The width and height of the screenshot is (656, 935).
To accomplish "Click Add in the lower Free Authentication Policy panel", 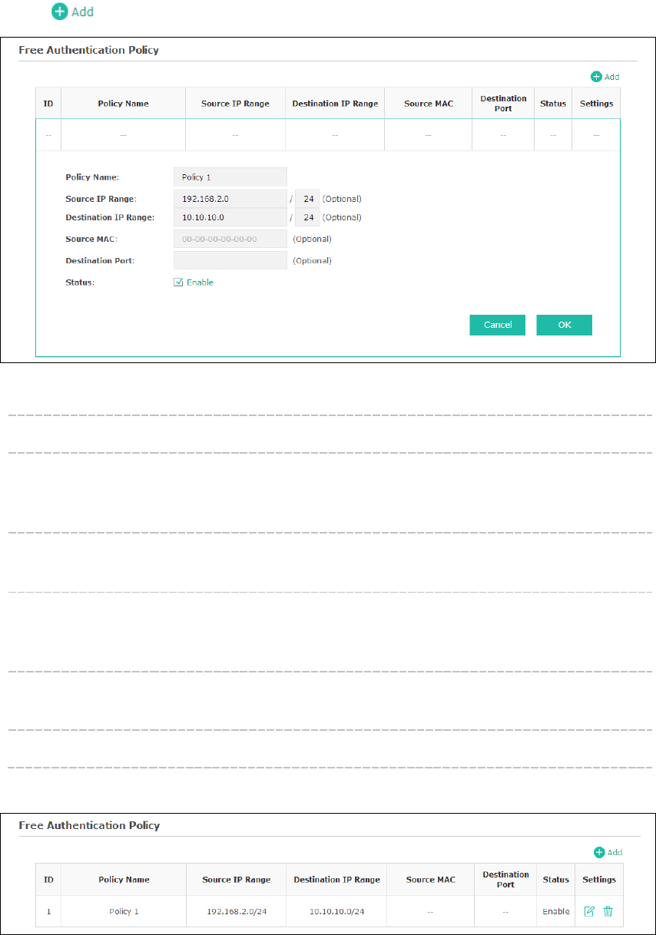I will [608, 852].
